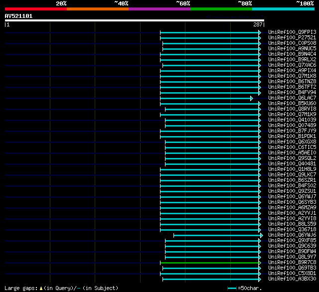Click the cyan arrowhead ending the Q6LAC7 bar
This screenshot has width=319, height=292.
tap(252, 99)
